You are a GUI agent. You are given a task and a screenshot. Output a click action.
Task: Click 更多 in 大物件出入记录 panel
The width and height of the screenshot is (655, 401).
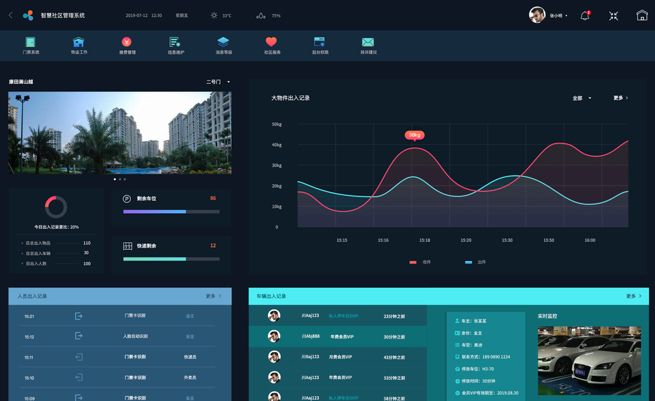tap(620, 98)
